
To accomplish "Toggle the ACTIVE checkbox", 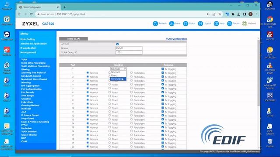I will [117, 44].
